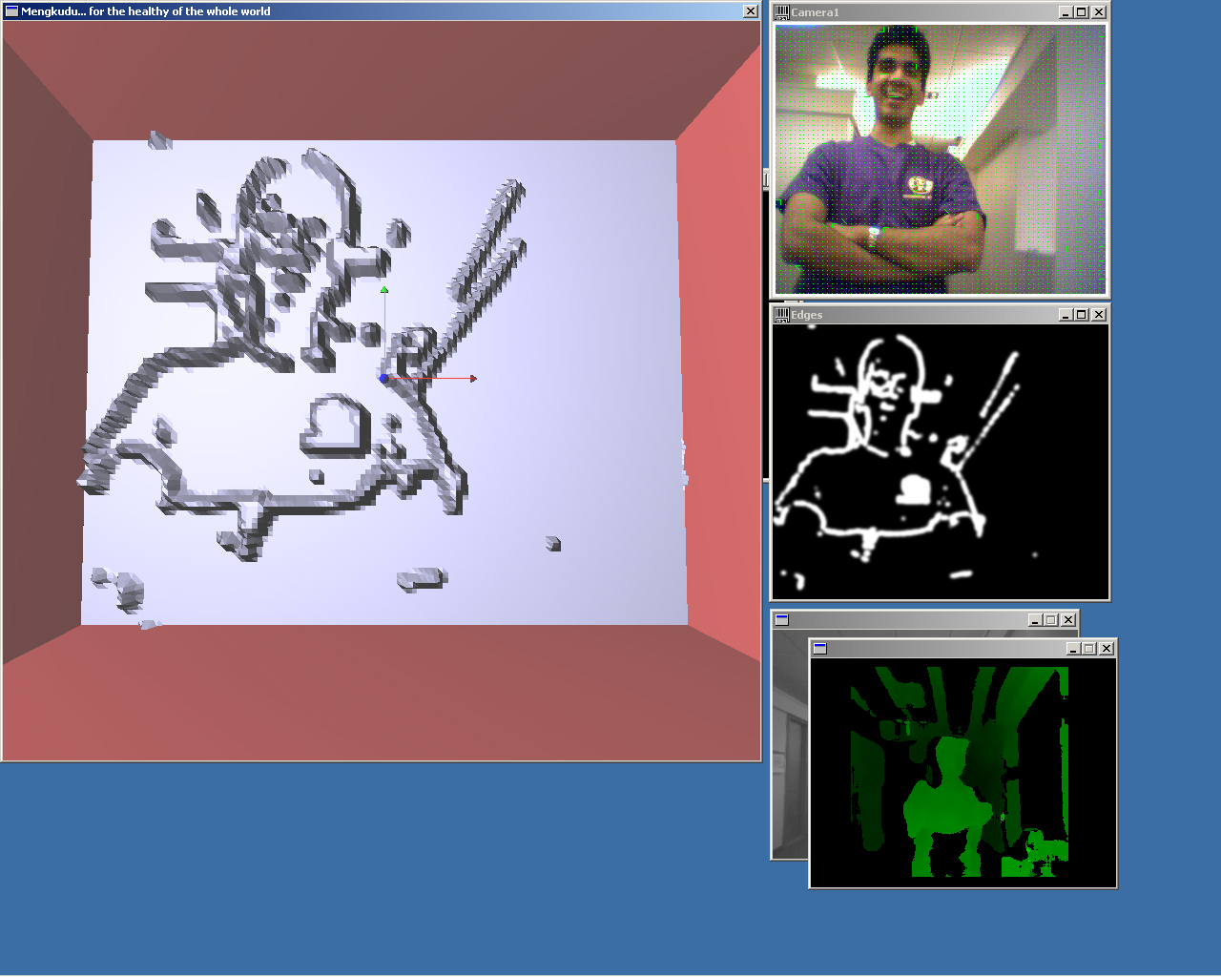
Task: Click the green depth map window's icon
Action: pyautogui.click(x=819, y=649)
